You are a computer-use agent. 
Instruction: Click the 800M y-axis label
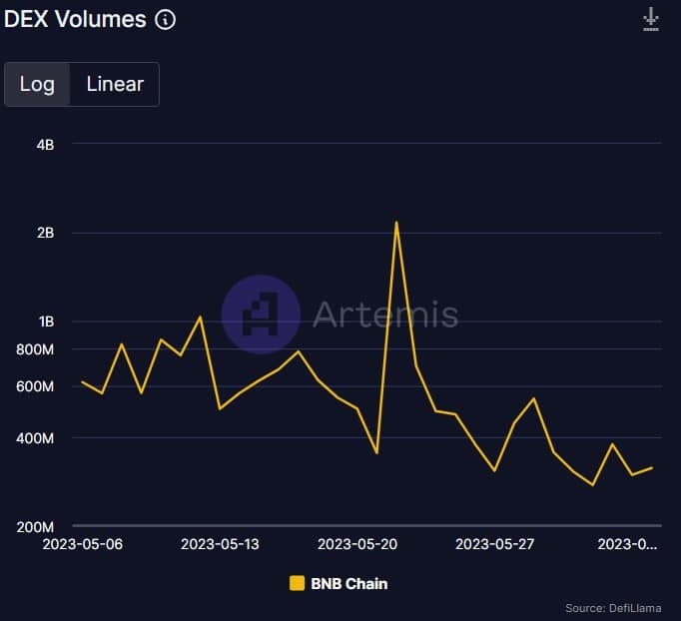(x=36, y=349)
